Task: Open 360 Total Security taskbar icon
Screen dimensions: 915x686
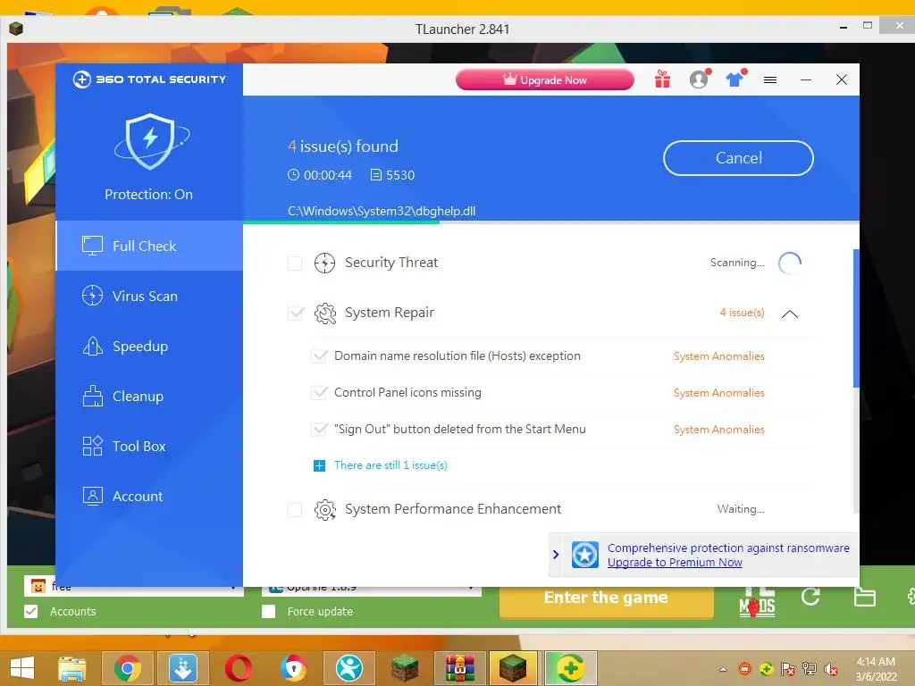Action: point(571,668)
